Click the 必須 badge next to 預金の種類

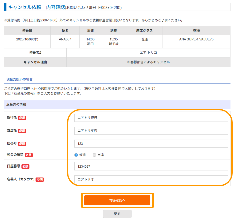point(29,155)
